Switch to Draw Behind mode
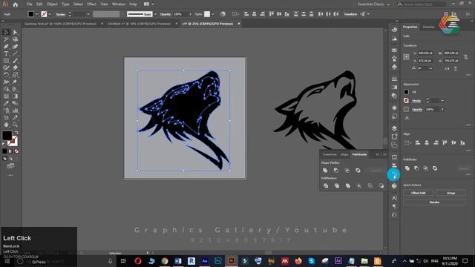Image resolution: width=475 pixels, height=267 pixels. [10, 158]
